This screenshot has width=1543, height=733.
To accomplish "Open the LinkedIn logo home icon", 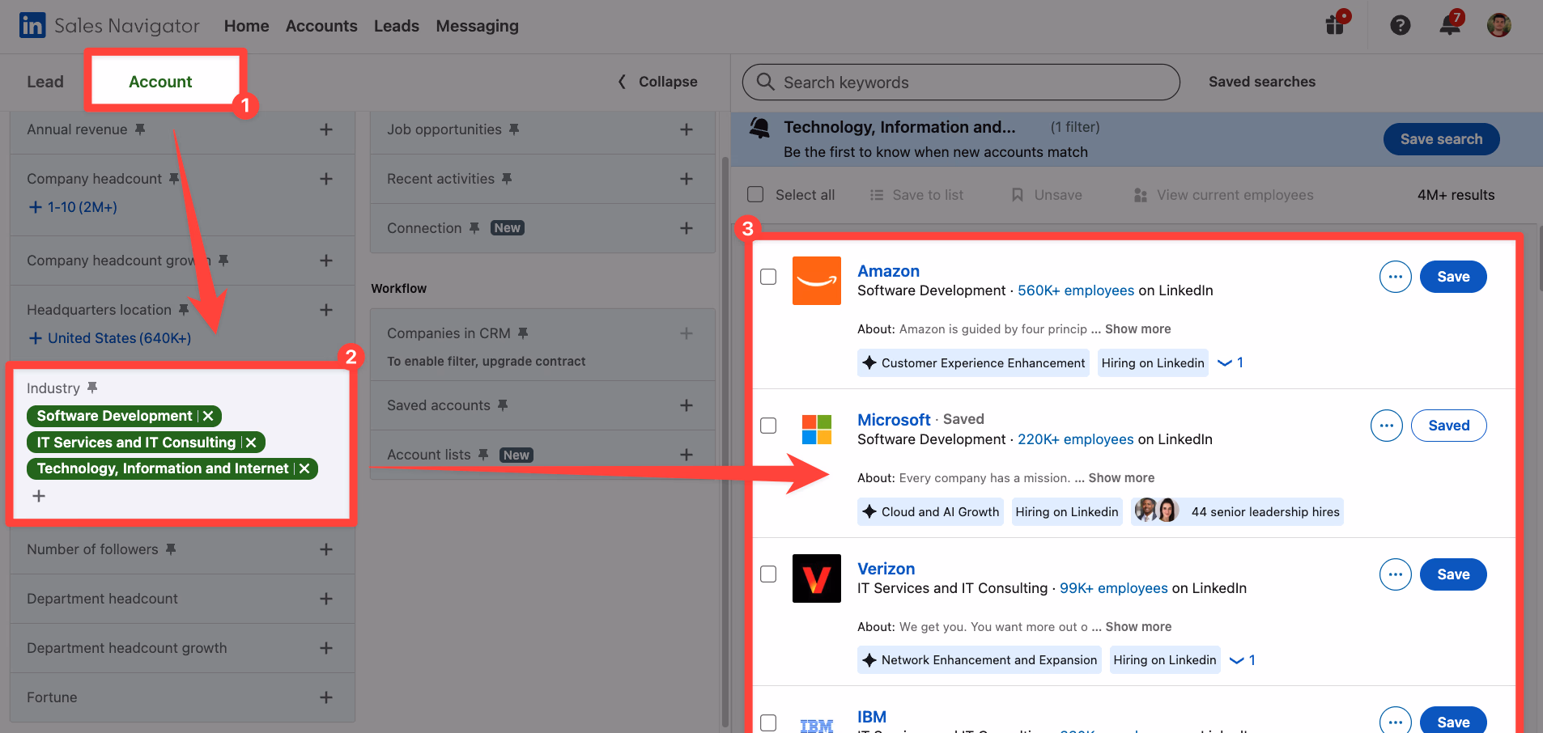I will coord(32,25).
